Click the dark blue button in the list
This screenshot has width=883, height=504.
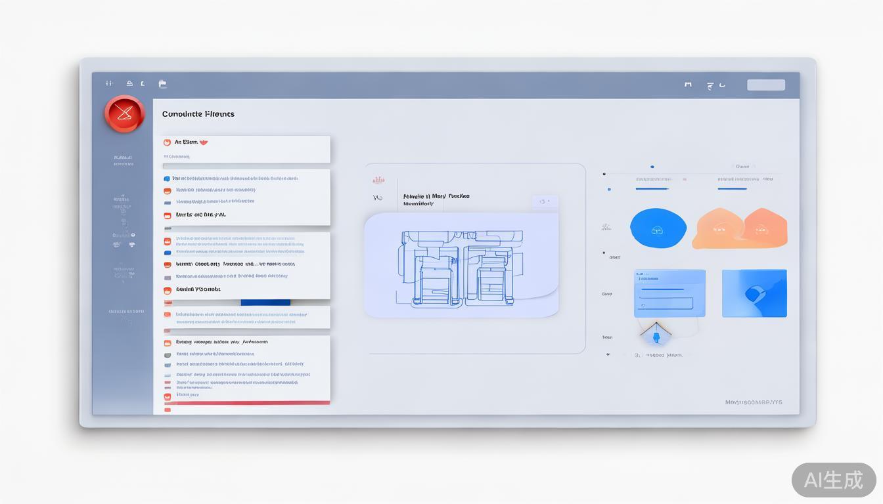click(x=265, y=302)
